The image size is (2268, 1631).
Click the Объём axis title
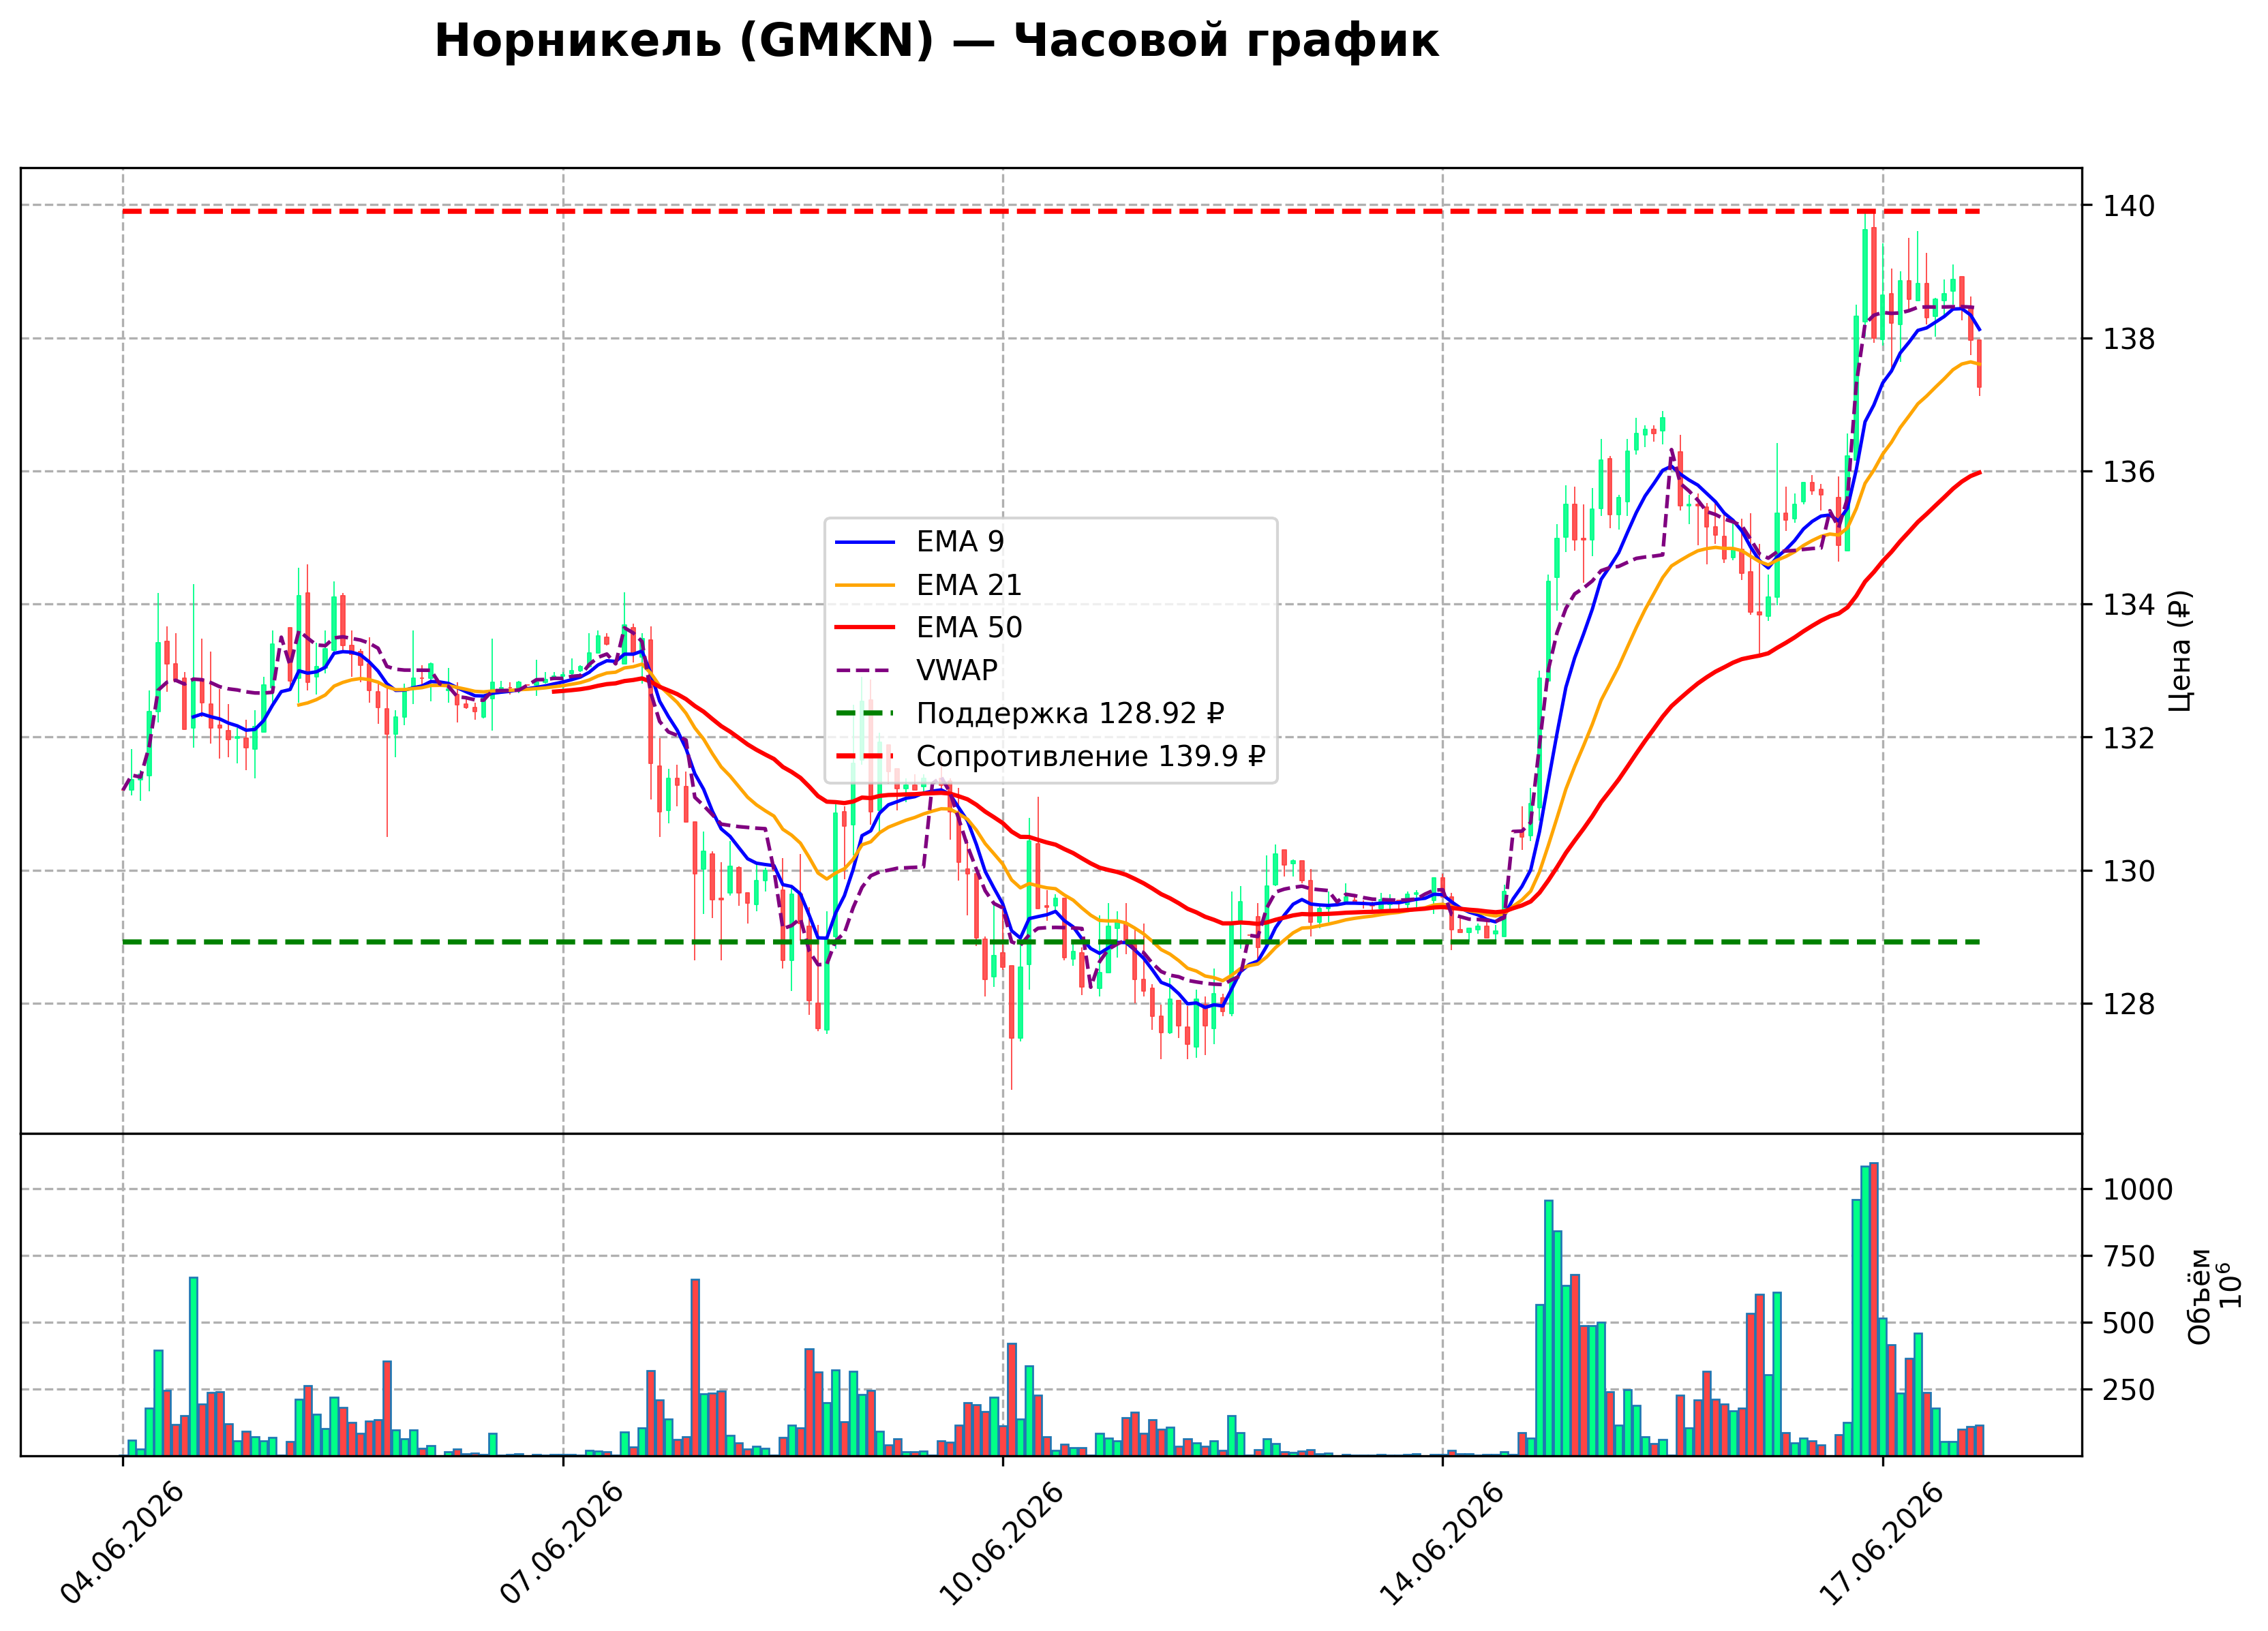coord(2200,1296)
